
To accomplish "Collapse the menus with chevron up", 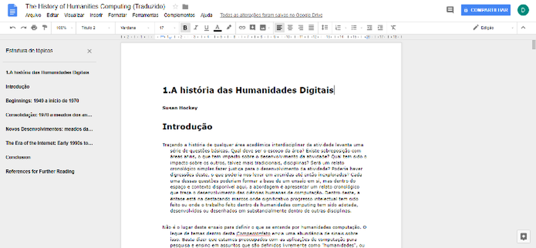I will click(523, 28).
